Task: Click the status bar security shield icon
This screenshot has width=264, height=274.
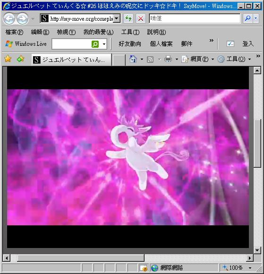Action: click(144, 268)
